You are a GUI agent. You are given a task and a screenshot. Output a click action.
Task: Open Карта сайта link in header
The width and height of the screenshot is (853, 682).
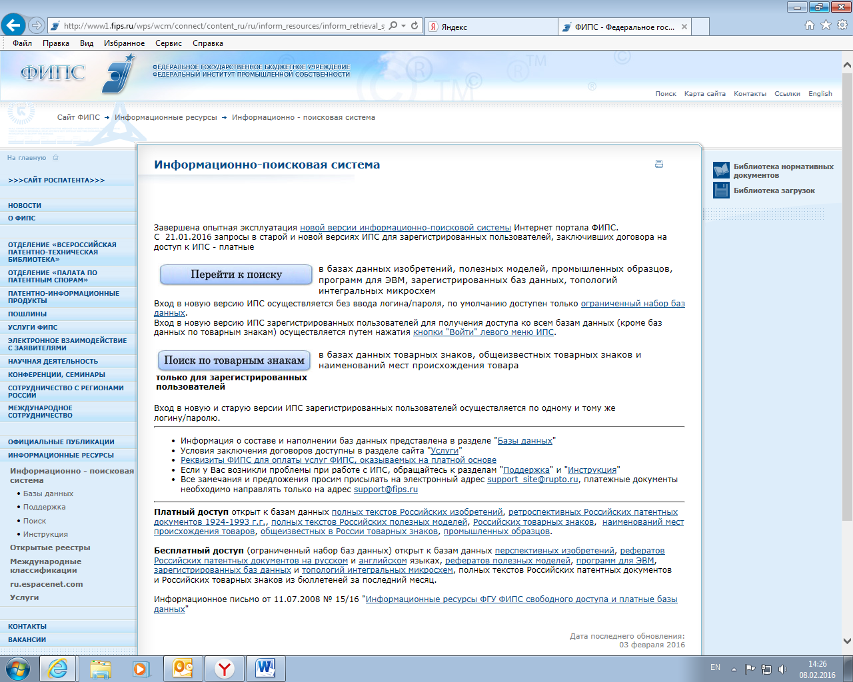(x=705, y=94)
